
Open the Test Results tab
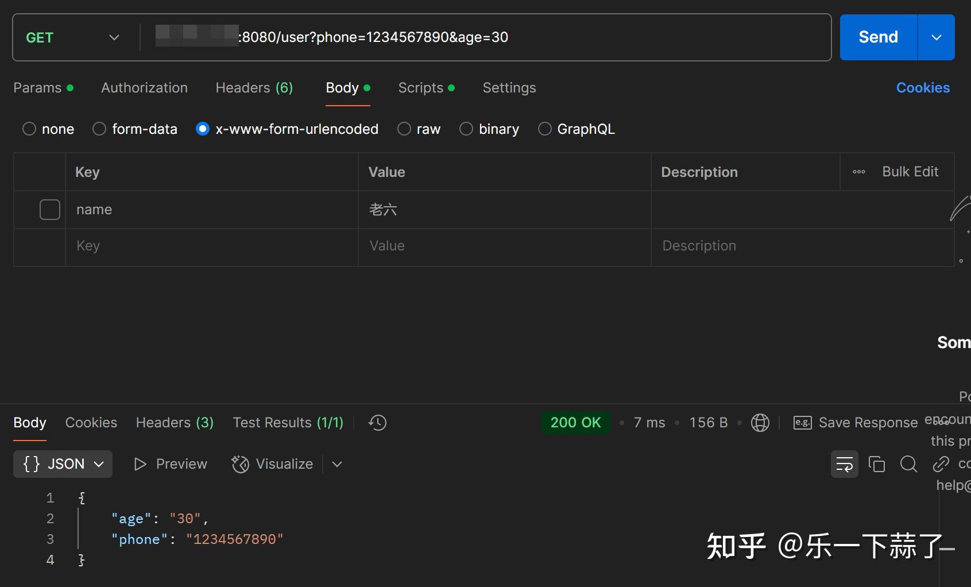[288, 423]
